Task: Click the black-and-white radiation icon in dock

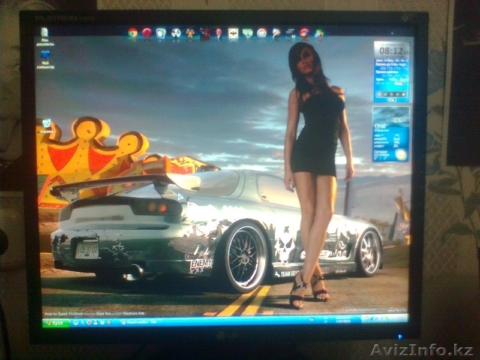Action: [x=176, y=33]
